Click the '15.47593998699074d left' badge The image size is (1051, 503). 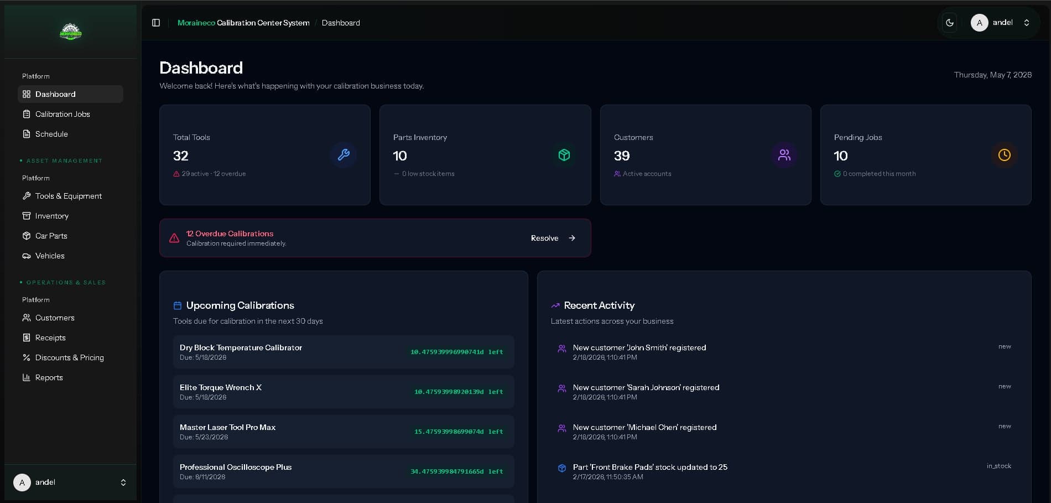[459, 432]
